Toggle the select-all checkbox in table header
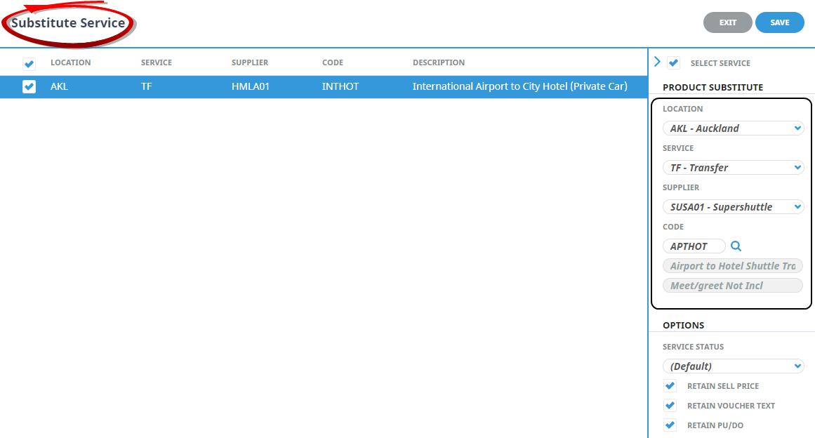The width and height of the screenshot is (815, 438). tap(29, 64)
